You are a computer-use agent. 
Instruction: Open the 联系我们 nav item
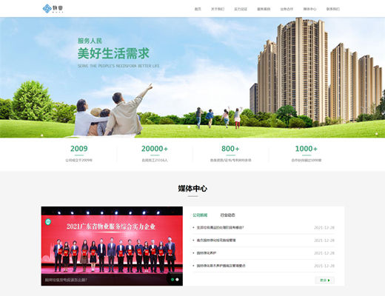click(x=333, y=9)
